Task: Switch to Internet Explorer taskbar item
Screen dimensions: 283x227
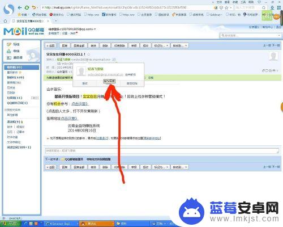Action: pos(62,224)
